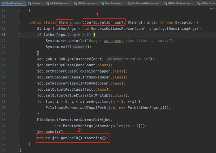Click the Job.java class file icon
Screen dimensions: 216x153
point(29,3)
